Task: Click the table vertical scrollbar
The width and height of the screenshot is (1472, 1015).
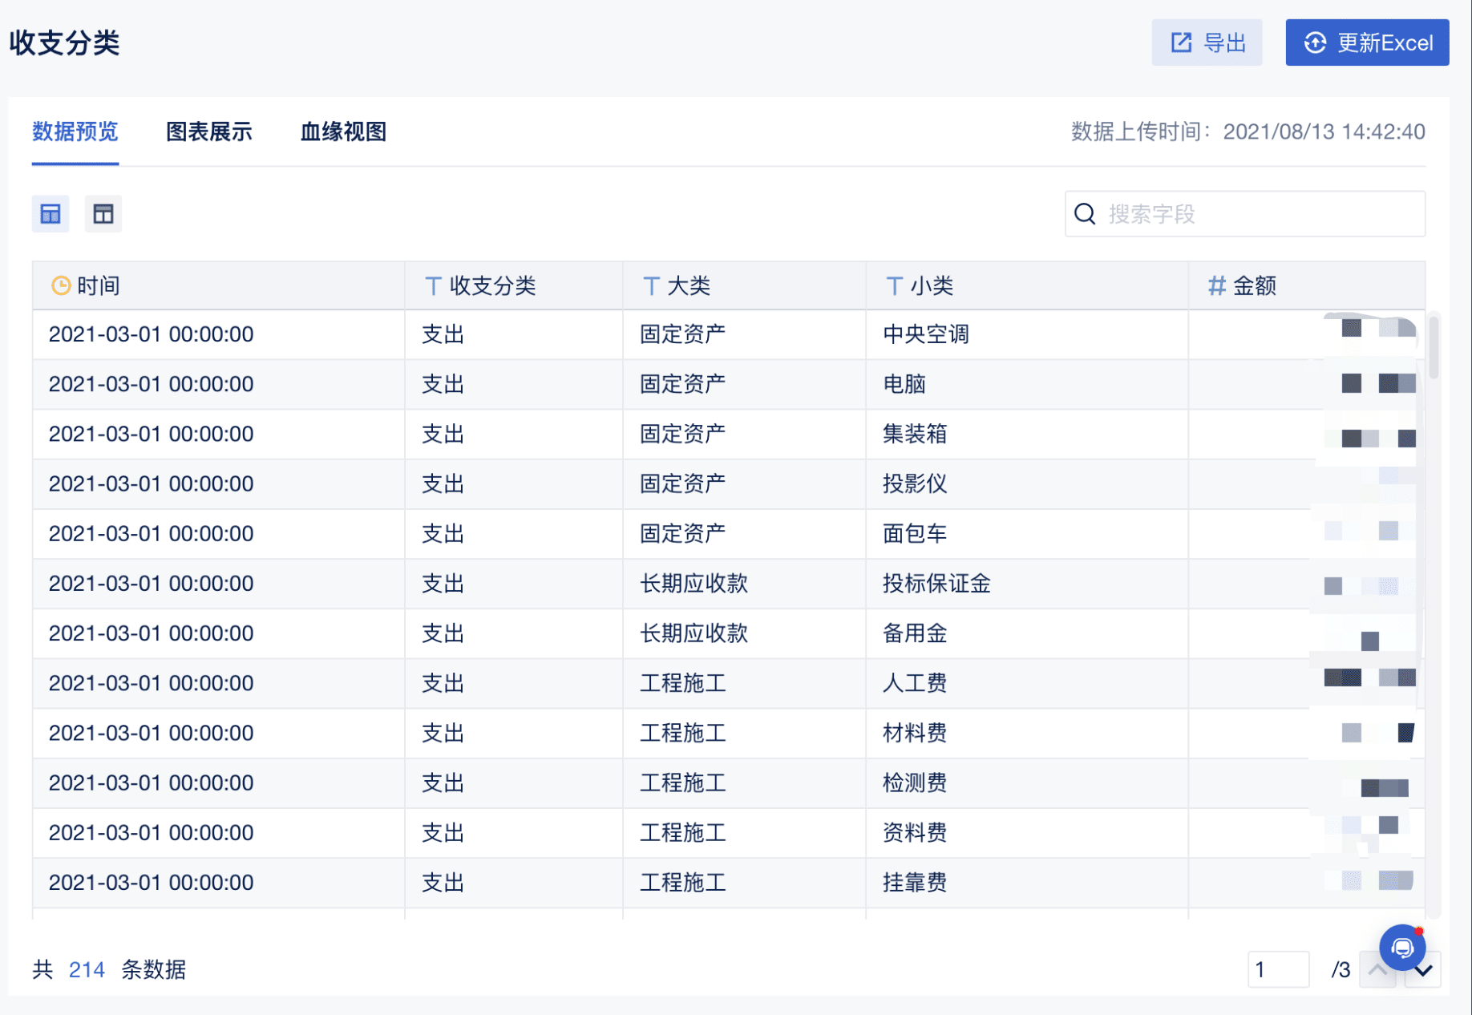Action: point(1434,347)
